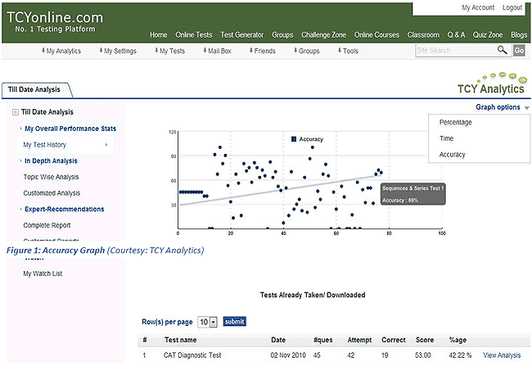Click the My Account link
The height and width of the screenshot is (366, 532).
pos(478,7)
